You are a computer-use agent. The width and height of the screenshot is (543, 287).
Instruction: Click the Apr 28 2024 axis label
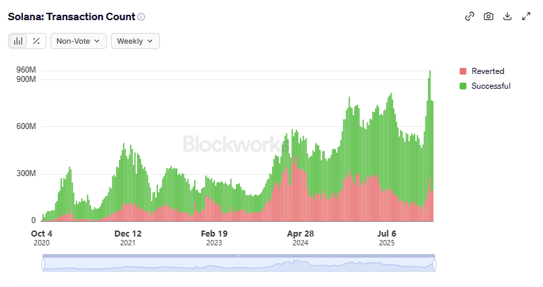pos(300,238)
